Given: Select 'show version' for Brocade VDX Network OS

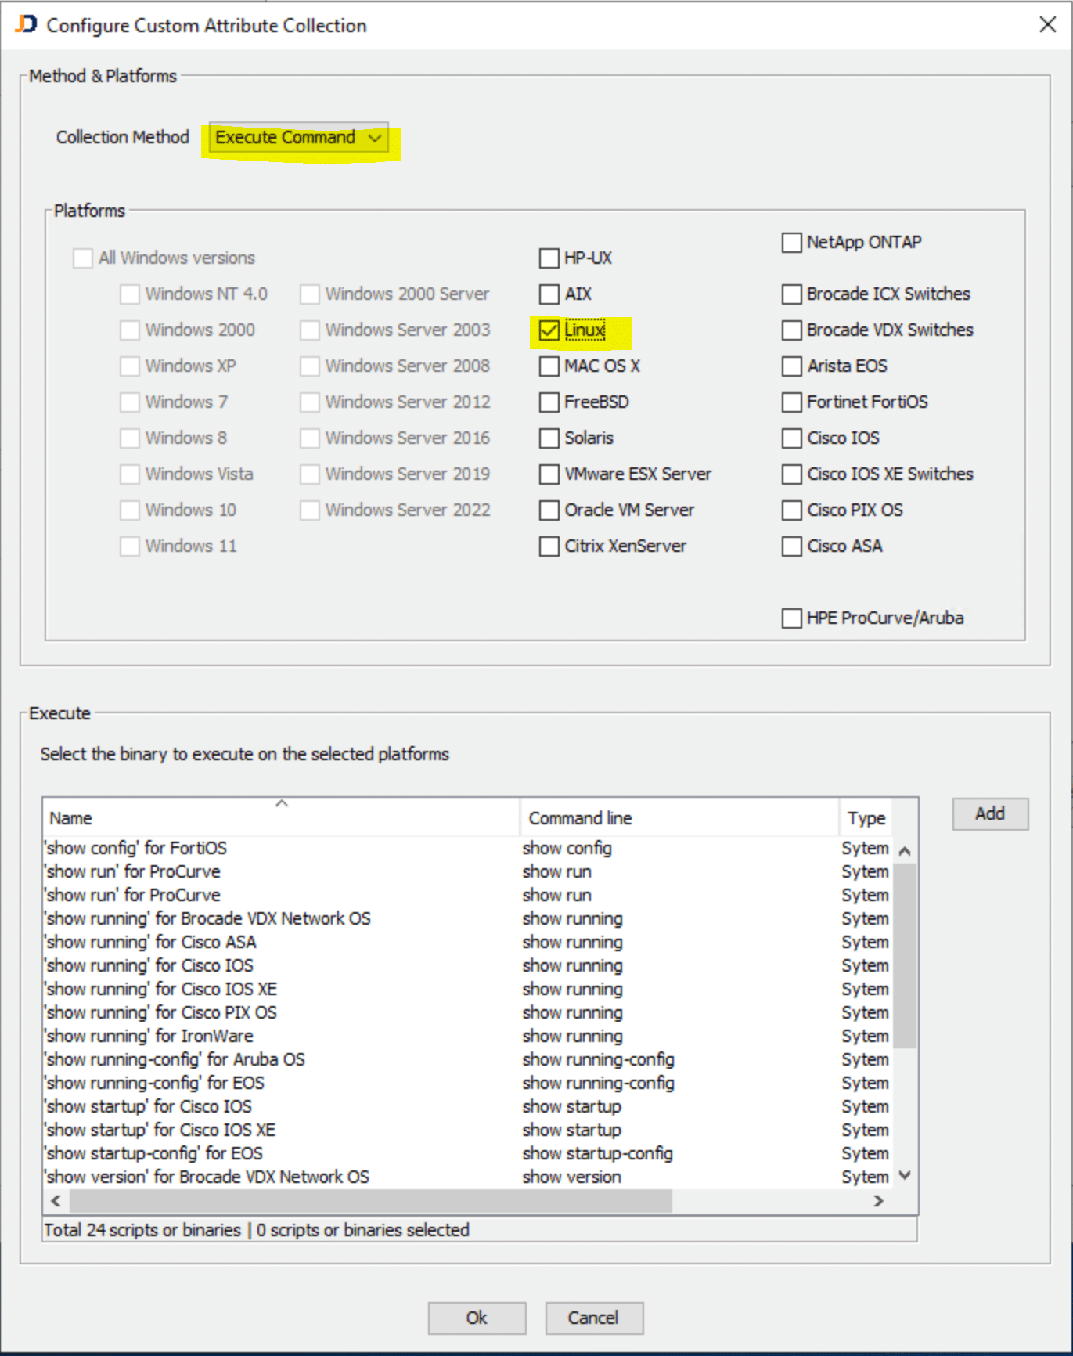Looking at the screenshot, I should pyautogui.click(x=467, y=1177).
